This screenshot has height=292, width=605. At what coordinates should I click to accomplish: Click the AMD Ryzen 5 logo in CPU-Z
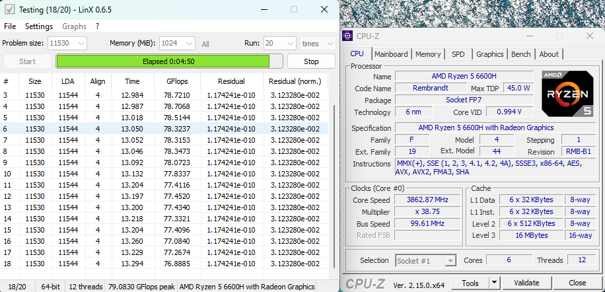567,94
